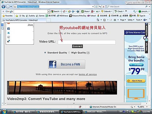Click the Home icon in command bar
Screen dimensions: 152x114
pos(98,20)
